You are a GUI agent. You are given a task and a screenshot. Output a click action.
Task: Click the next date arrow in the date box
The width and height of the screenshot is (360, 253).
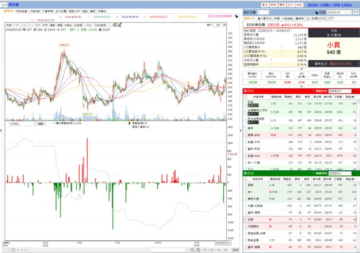350,12
